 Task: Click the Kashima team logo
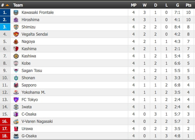tap(16, 49)
